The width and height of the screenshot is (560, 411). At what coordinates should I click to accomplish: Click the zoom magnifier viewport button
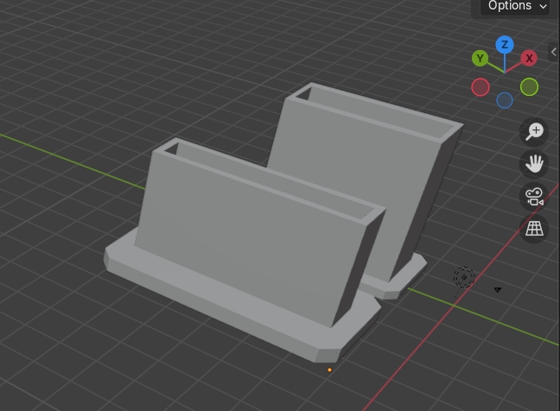tap(534, 131)
